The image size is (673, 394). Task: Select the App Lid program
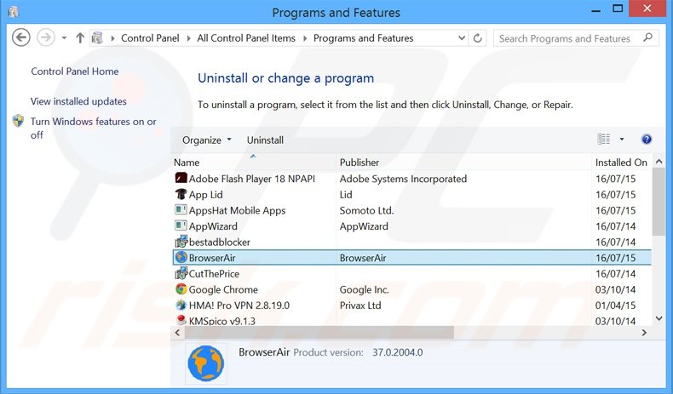[x=205, y=195]
